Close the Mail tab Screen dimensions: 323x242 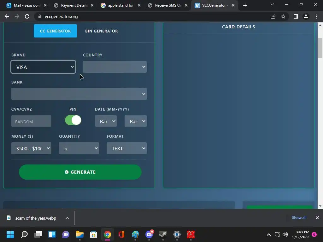[45, 5]
